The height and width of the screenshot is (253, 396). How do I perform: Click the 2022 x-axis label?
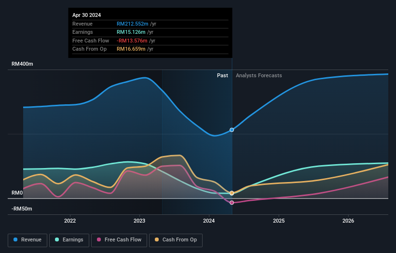70,221
